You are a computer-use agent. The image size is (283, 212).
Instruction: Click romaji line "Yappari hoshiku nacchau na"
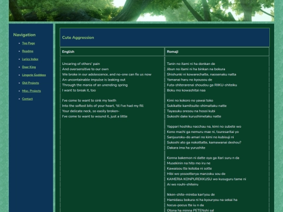204,127
